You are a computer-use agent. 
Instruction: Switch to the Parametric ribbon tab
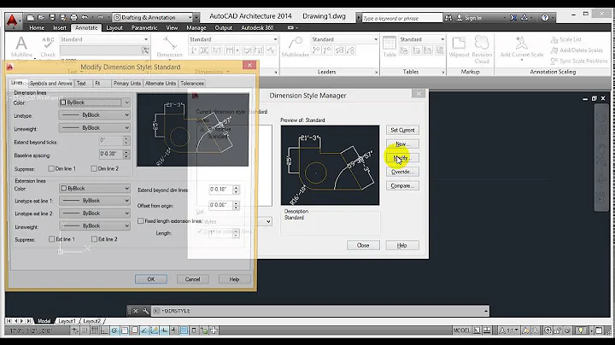144,28
